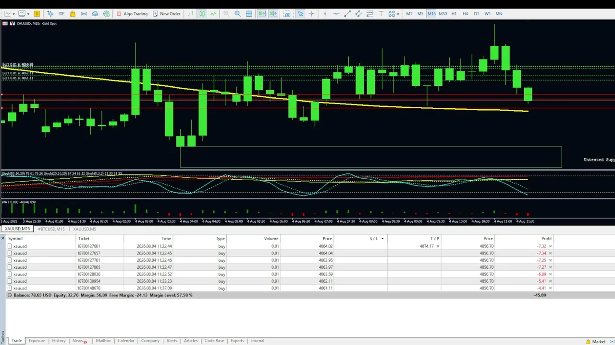The image size is (615, 345).
Task: Zoom in on the chart
Action: (x=226, y=14)
